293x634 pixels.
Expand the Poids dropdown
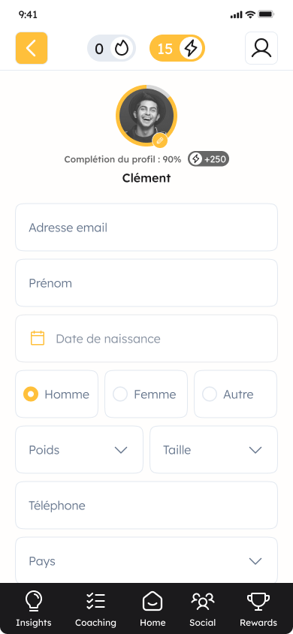pos(79,450)
